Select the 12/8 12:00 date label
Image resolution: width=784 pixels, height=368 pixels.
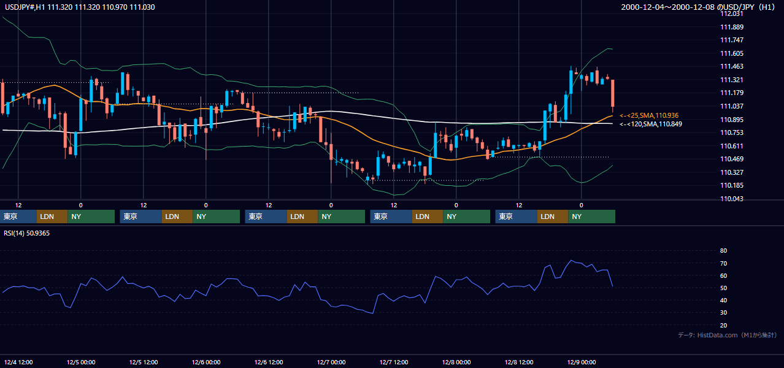[x=518, y=362]
